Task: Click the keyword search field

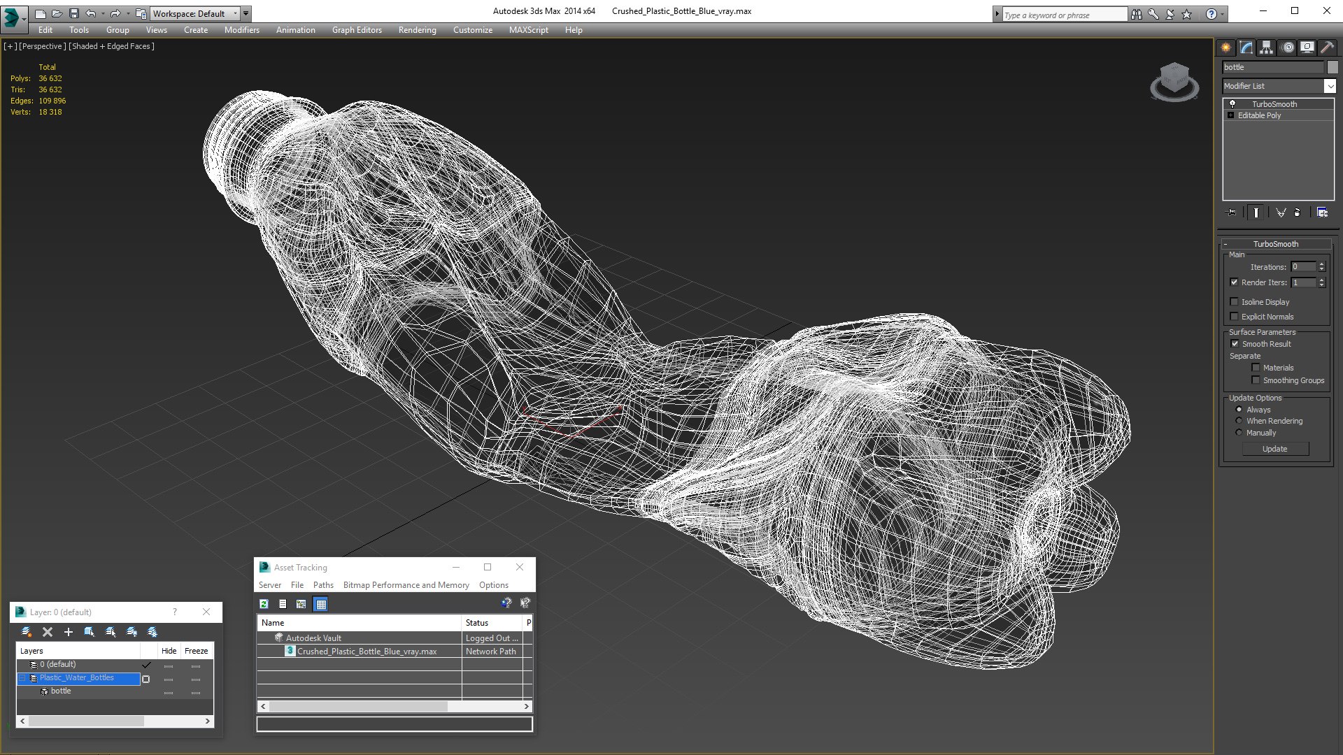Action: point(1063,15)
